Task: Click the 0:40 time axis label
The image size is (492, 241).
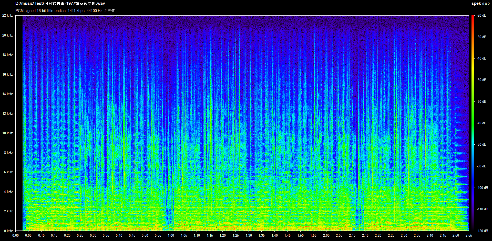Action: coord(119,235)
